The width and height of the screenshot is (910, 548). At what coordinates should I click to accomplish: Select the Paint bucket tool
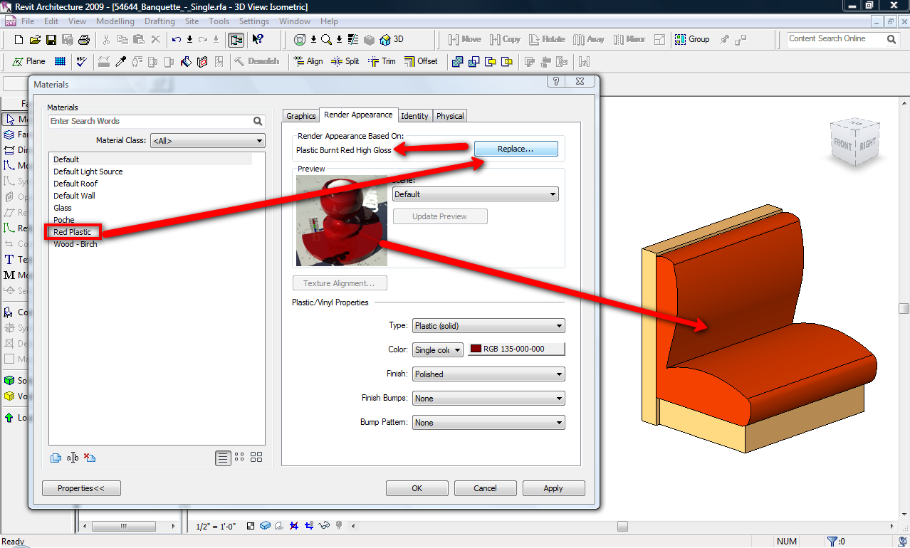186,62
